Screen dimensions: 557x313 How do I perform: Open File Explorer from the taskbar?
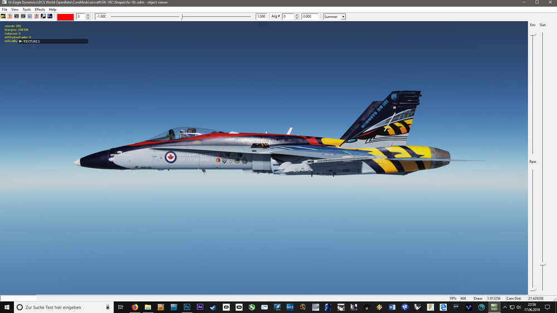(x=148, y=307)
